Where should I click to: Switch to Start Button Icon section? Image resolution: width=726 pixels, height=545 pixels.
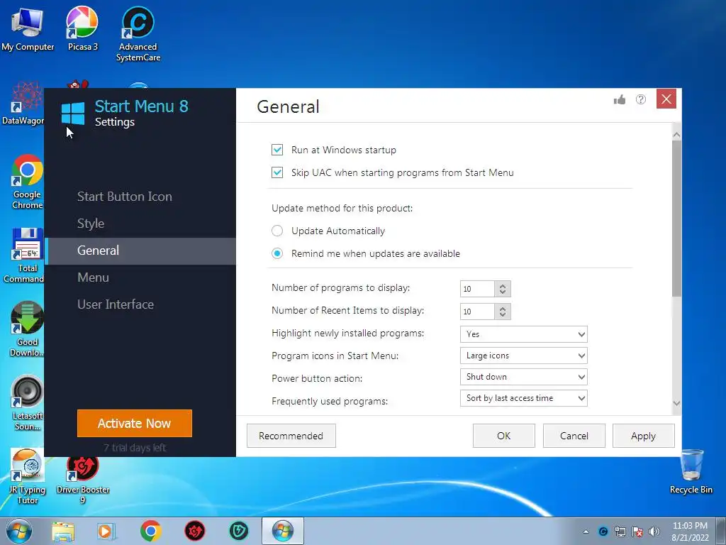pos(140,197)
